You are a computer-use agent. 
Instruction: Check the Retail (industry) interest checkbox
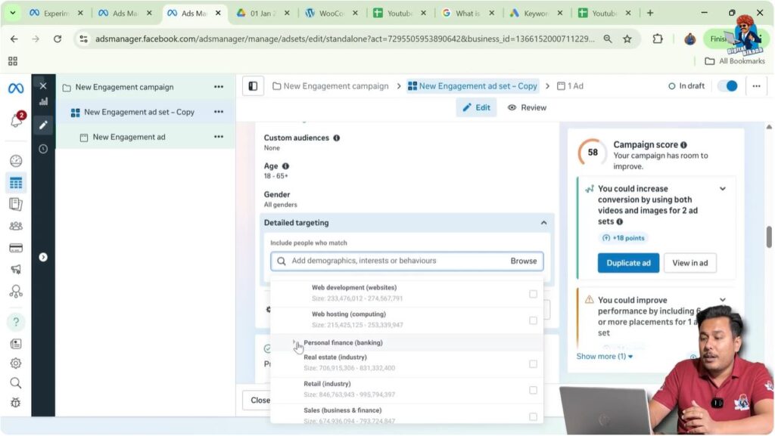(533, 390)
